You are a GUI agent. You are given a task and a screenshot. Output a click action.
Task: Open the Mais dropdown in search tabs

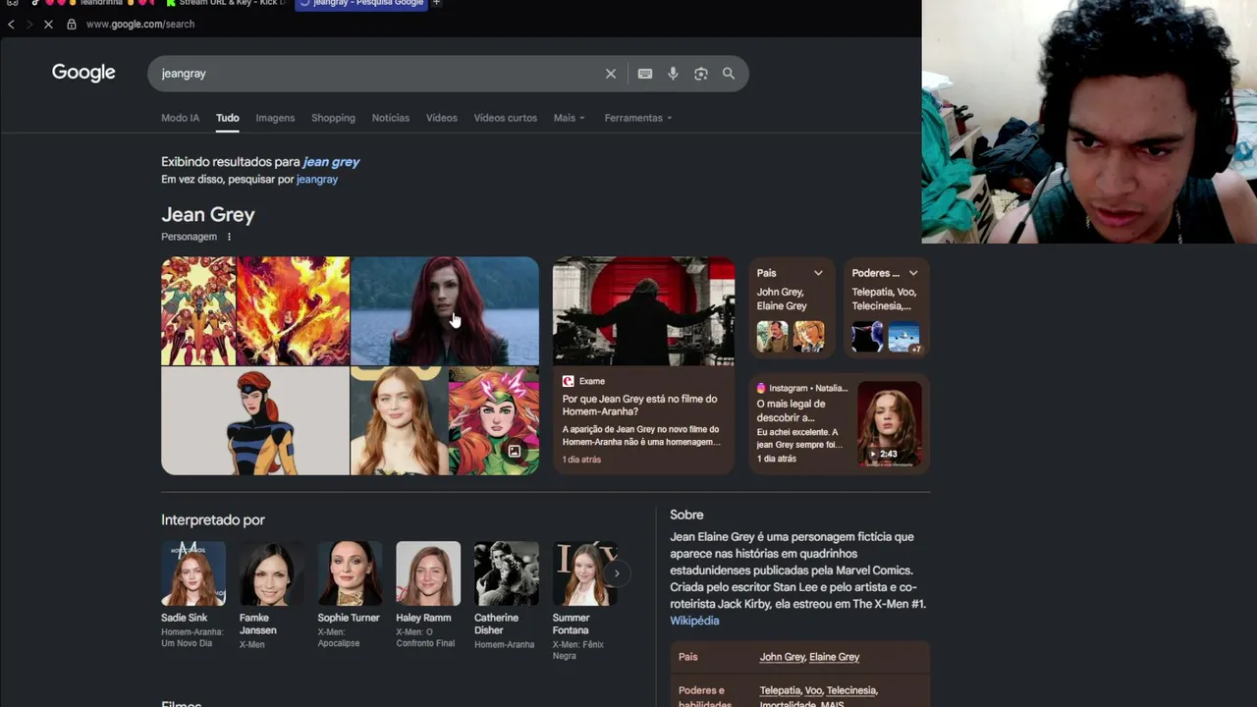tap(569, 118)
